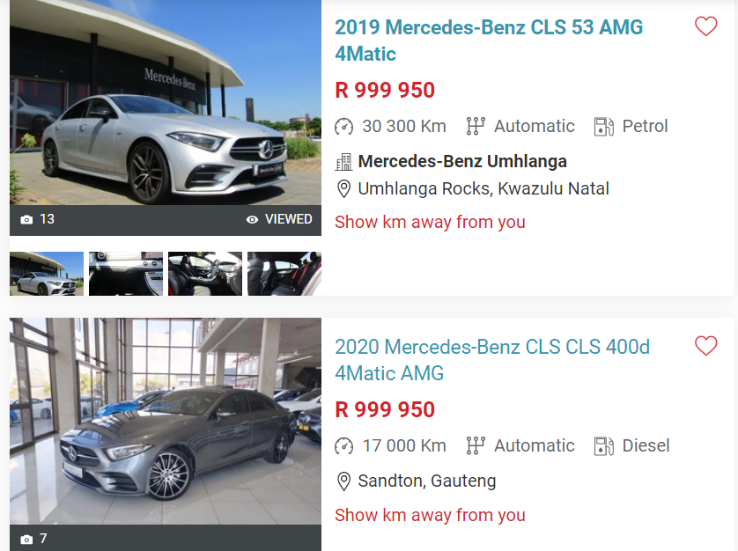Click location pin next to Sandton, Gauteng
The height and width of the screenshot is (551, 738).
point(343,481)
